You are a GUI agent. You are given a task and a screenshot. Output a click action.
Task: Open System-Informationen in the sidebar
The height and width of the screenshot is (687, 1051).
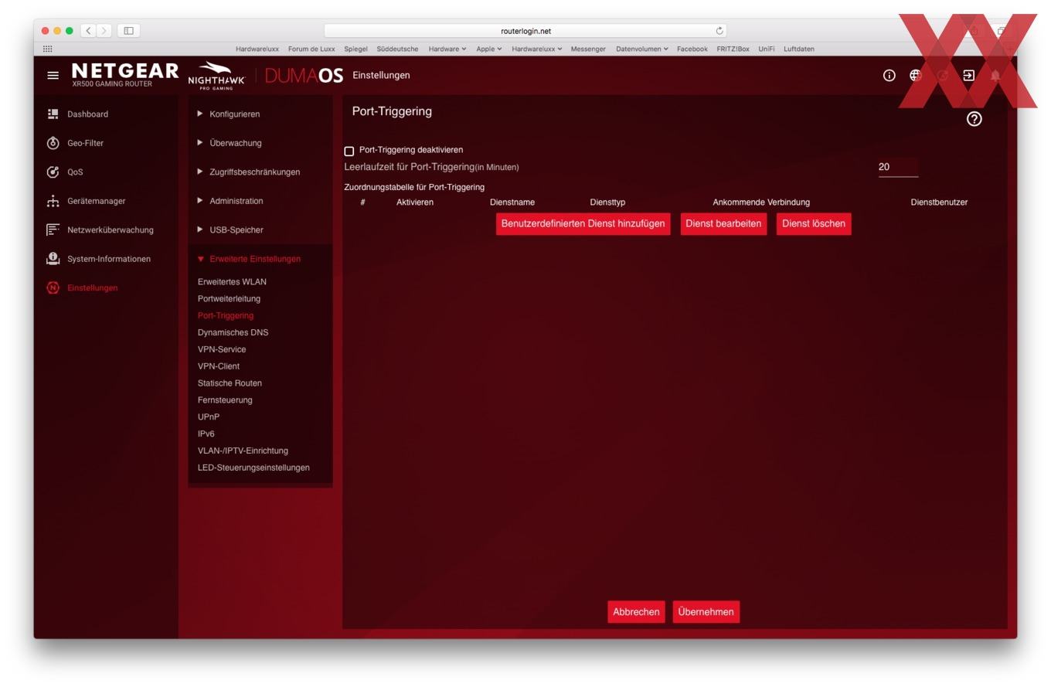click(108, 259)
